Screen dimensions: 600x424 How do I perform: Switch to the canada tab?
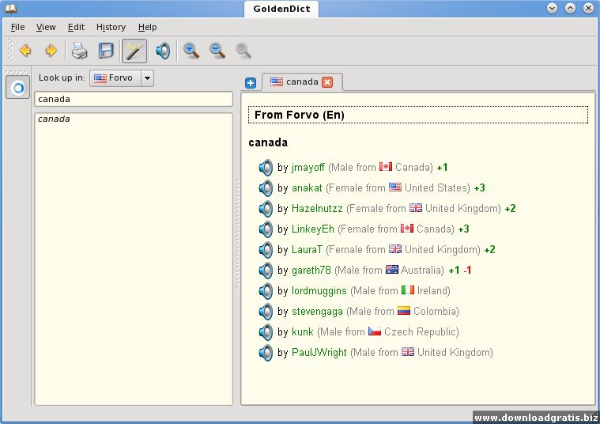301,82
